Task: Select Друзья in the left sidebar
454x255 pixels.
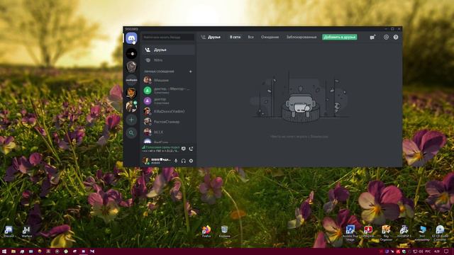Action: tap(168, 50)
